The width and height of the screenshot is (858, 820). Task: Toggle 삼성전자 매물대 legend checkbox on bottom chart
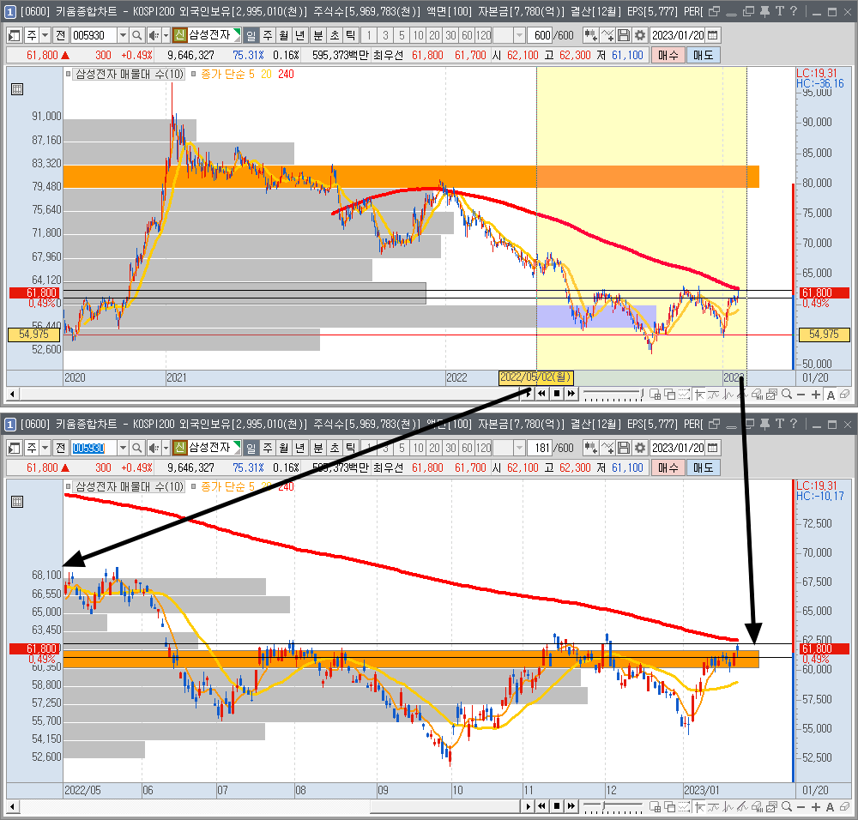pyautogui.click(x=69, y=486)
